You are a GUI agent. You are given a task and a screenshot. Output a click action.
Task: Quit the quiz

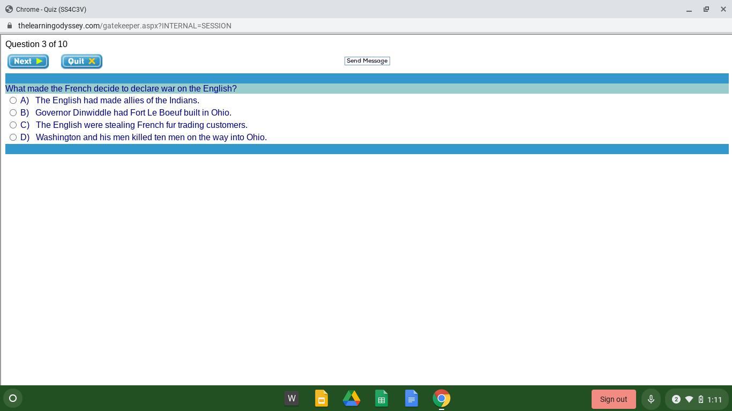(x=81, y=61)
